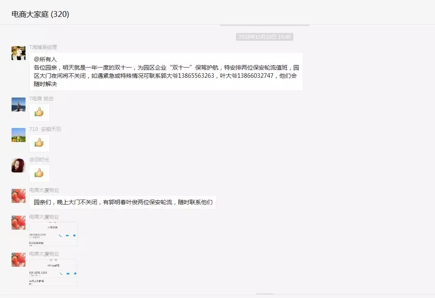Select the timestamp 2018年11月10日 15:46
The height and width of the screenshot is (298, 435).
coord(264,36)
